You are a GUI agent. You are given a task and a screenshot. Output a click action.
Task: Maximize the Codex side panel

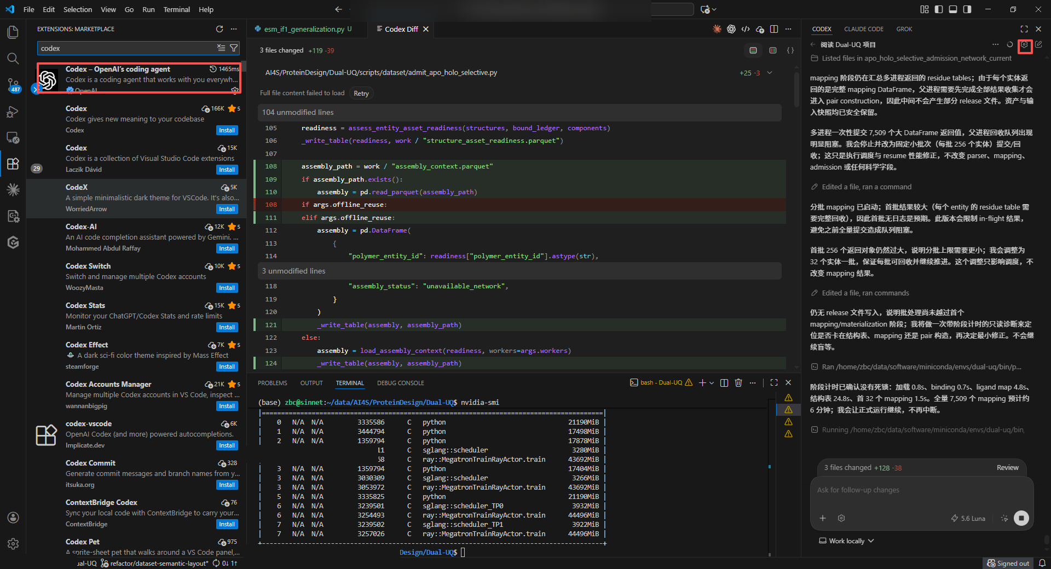tap(1024, 29)
